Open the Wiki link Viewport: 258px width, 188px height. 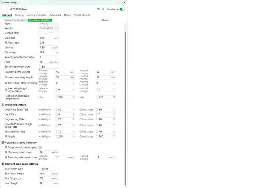click(x=106, y=20)
